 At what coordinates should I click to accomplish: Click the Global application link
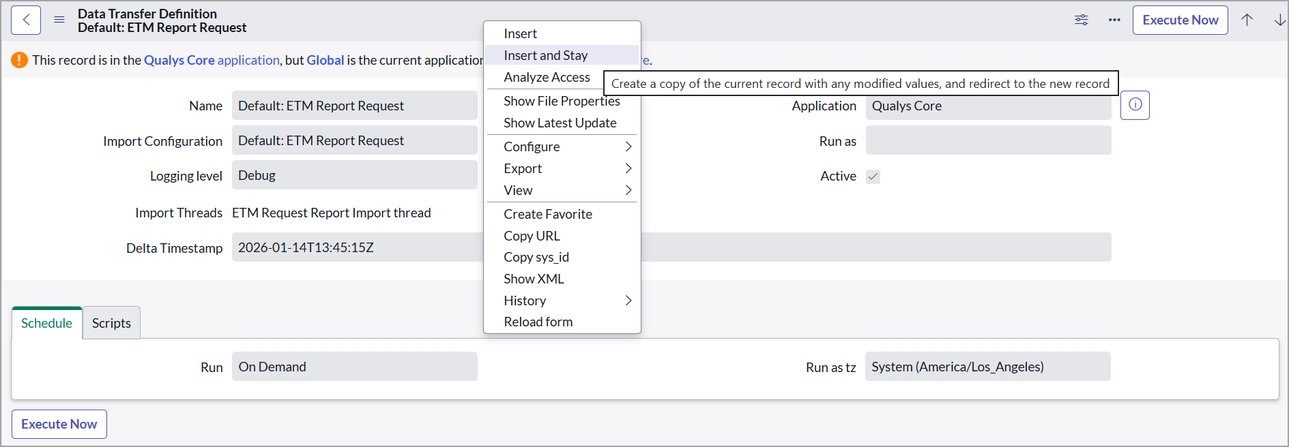point(325,60)
